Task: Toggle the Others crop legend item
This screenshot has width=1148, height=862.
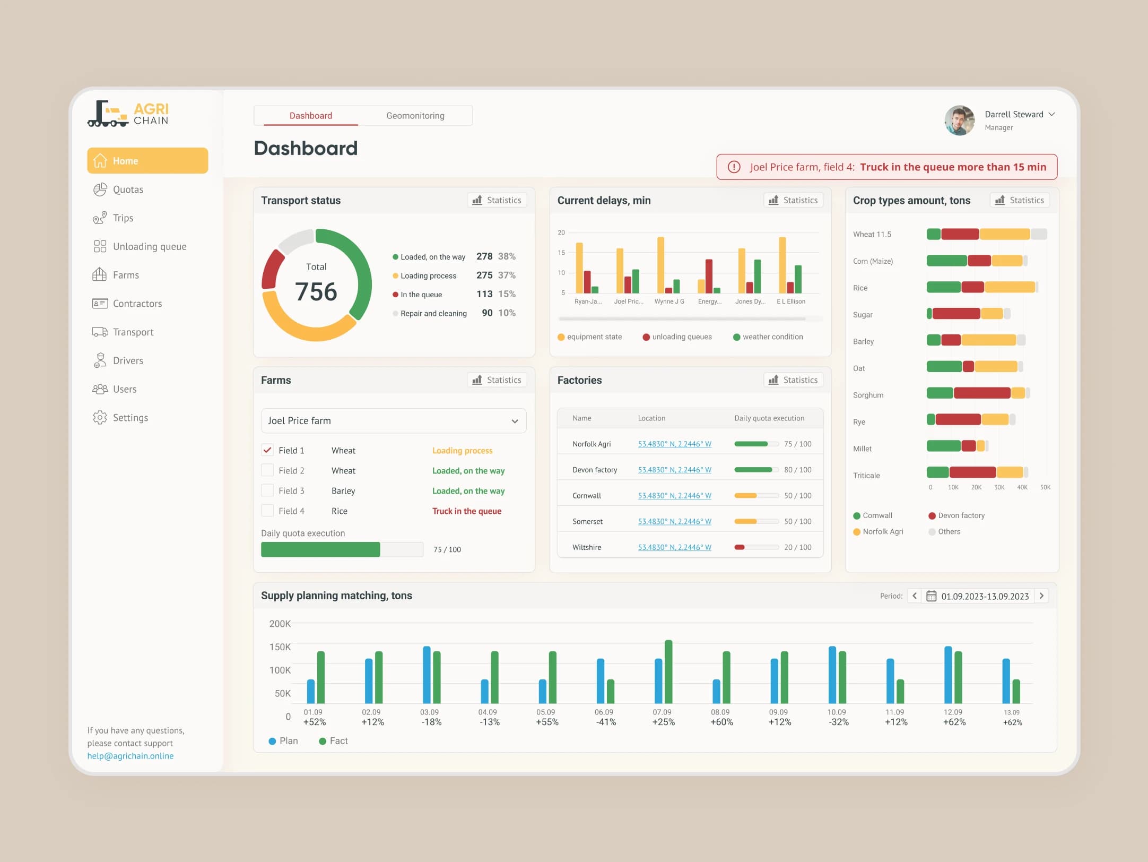Action: tap(944, 531)
